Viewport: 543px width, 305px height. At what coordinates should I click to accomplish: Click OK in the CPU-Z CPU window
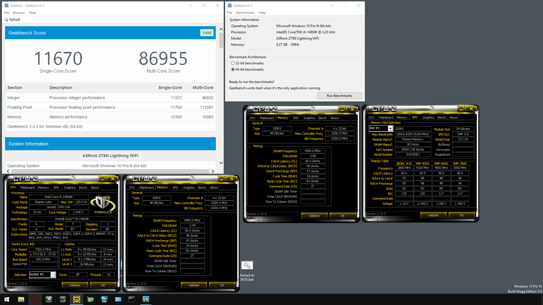tap(103, 285)
